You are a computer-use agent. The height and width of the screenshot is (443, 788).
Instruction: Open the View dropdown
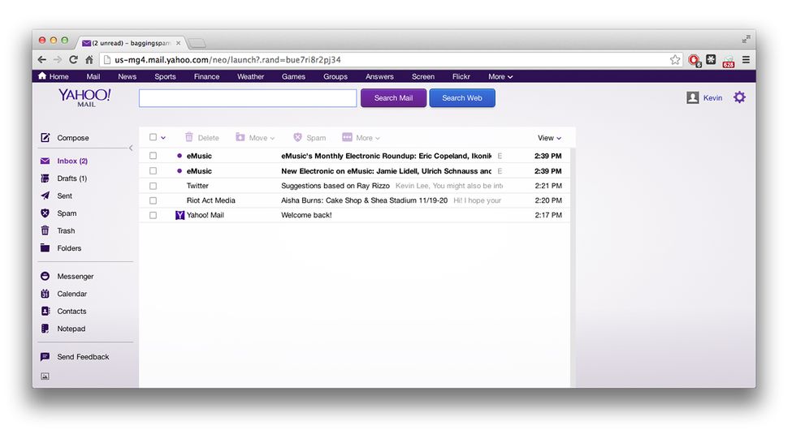click(x=549, y=138)
